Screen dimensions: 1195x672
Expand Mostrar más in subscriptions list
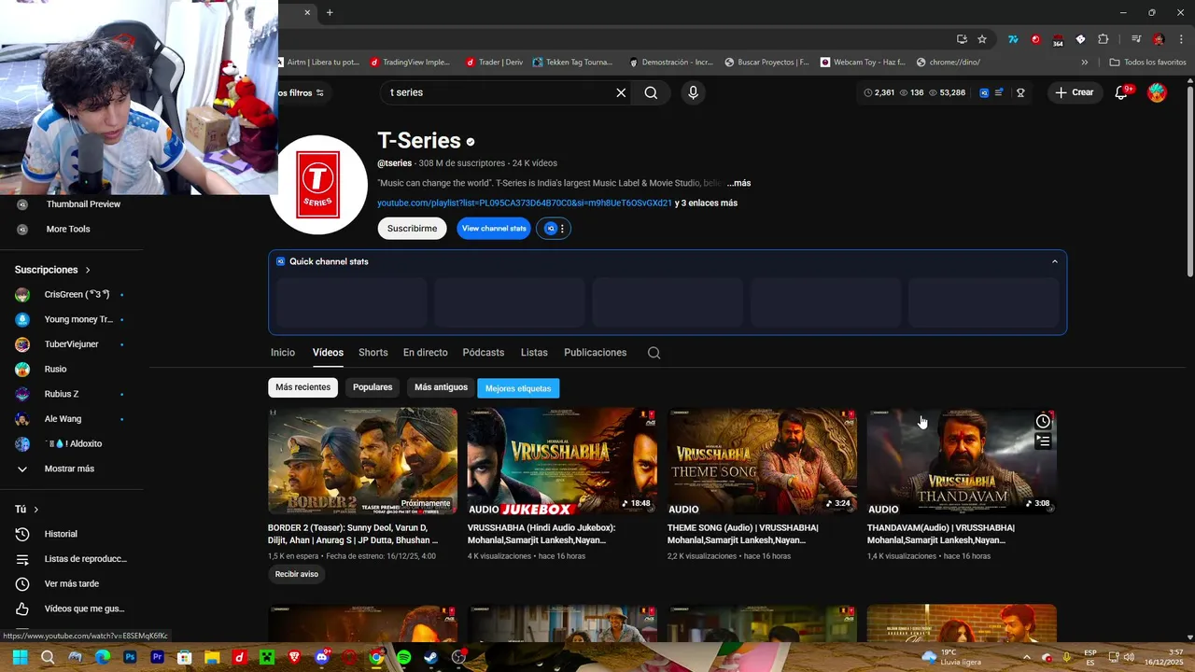click(70, 469)
